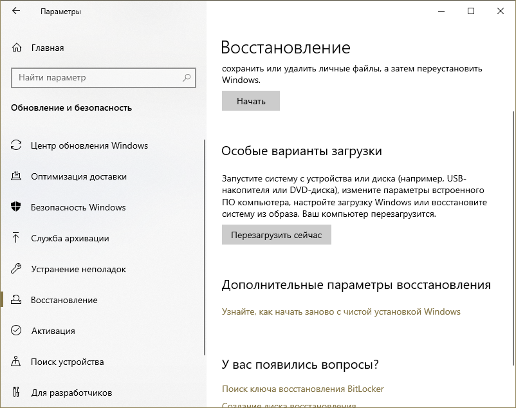Open the Восстановление section

point(64,300)
